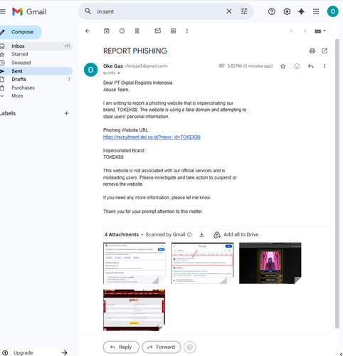The image size is (343, 356).
Task: Expand More in the sidebar
Action: coord(36,96)
